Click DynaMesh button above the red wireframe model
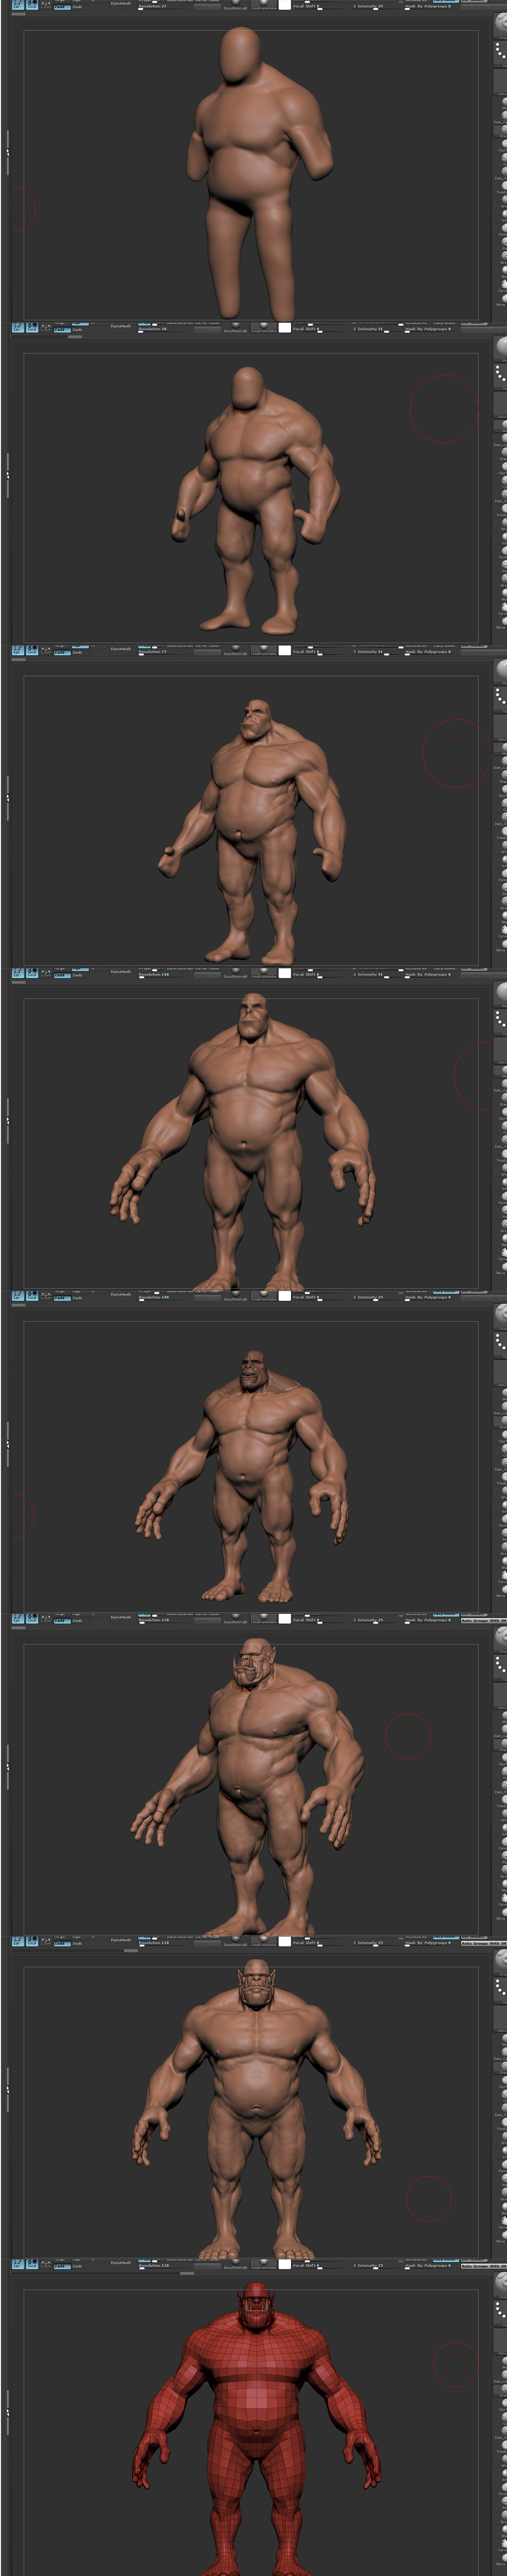This screenshot has width=507, height=2576. (x=120, y=2262)
